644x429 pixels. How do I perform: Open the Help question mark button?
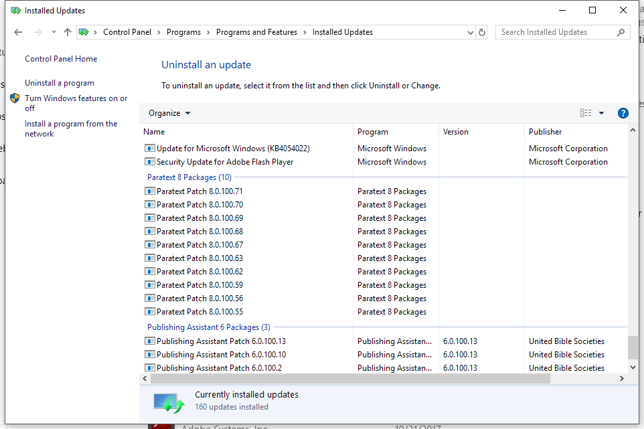[623, 113]
